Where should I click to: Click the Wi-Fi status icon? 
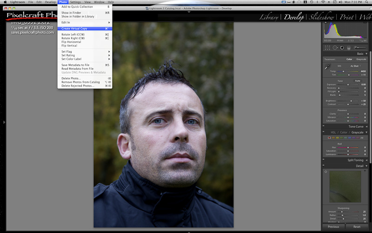[x=323, y=2]
